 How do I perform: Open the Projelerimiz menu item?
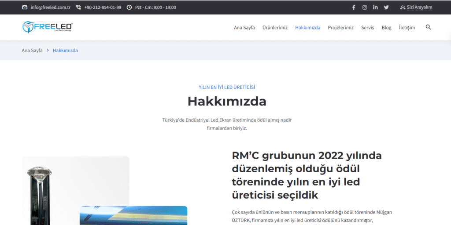click(x=341, y=28)
